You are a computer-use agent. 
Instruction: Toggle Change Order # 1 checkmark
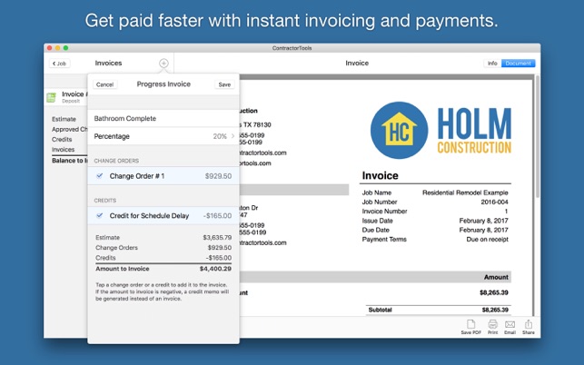(x=99, y=176)
